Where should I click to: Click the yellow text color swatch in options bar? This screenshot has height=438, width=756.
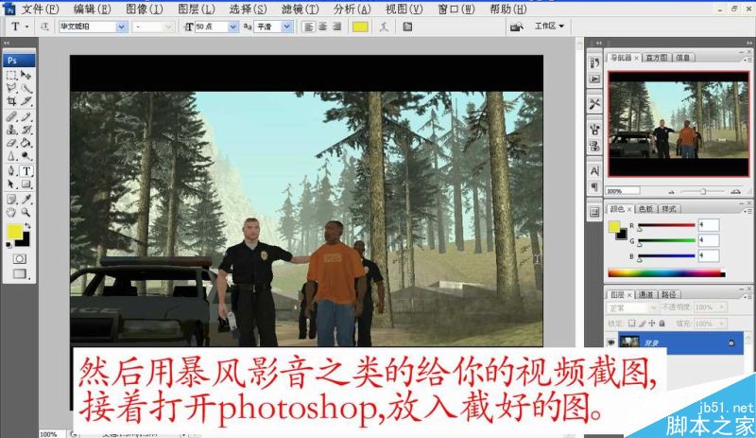[361, 26]
